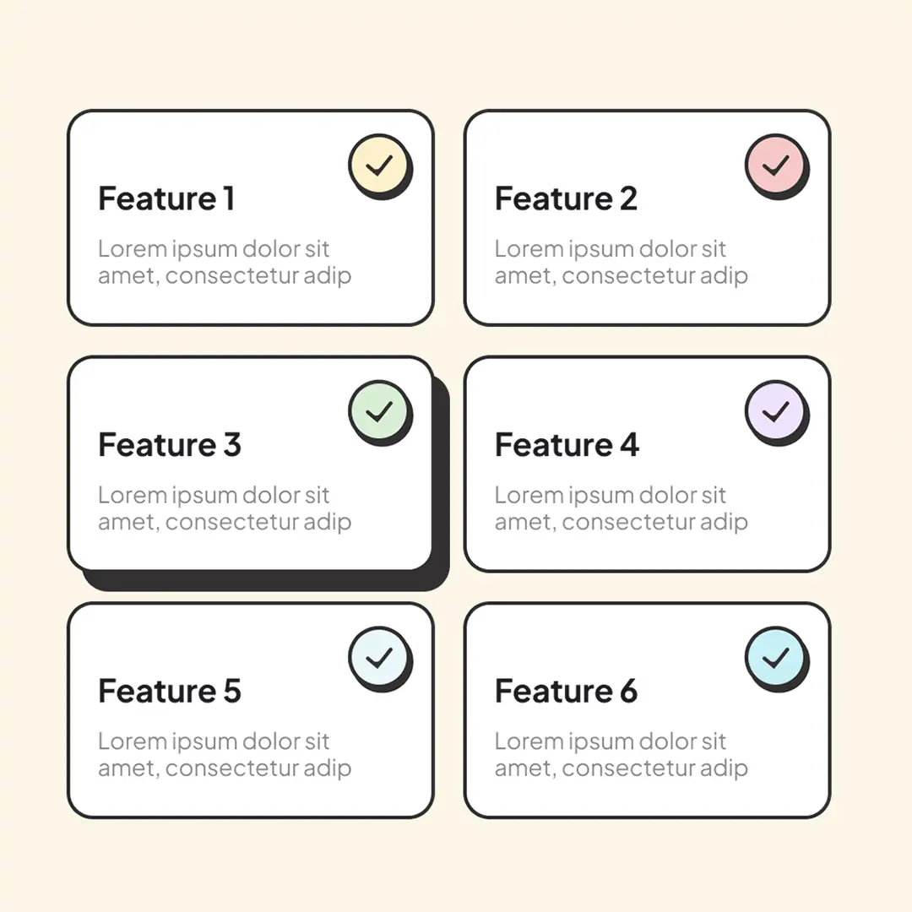Viewport: 912px width, 912px height.
Task: Toggle the purple checkmark on Feature 4
Action: (x=777, y=412)
